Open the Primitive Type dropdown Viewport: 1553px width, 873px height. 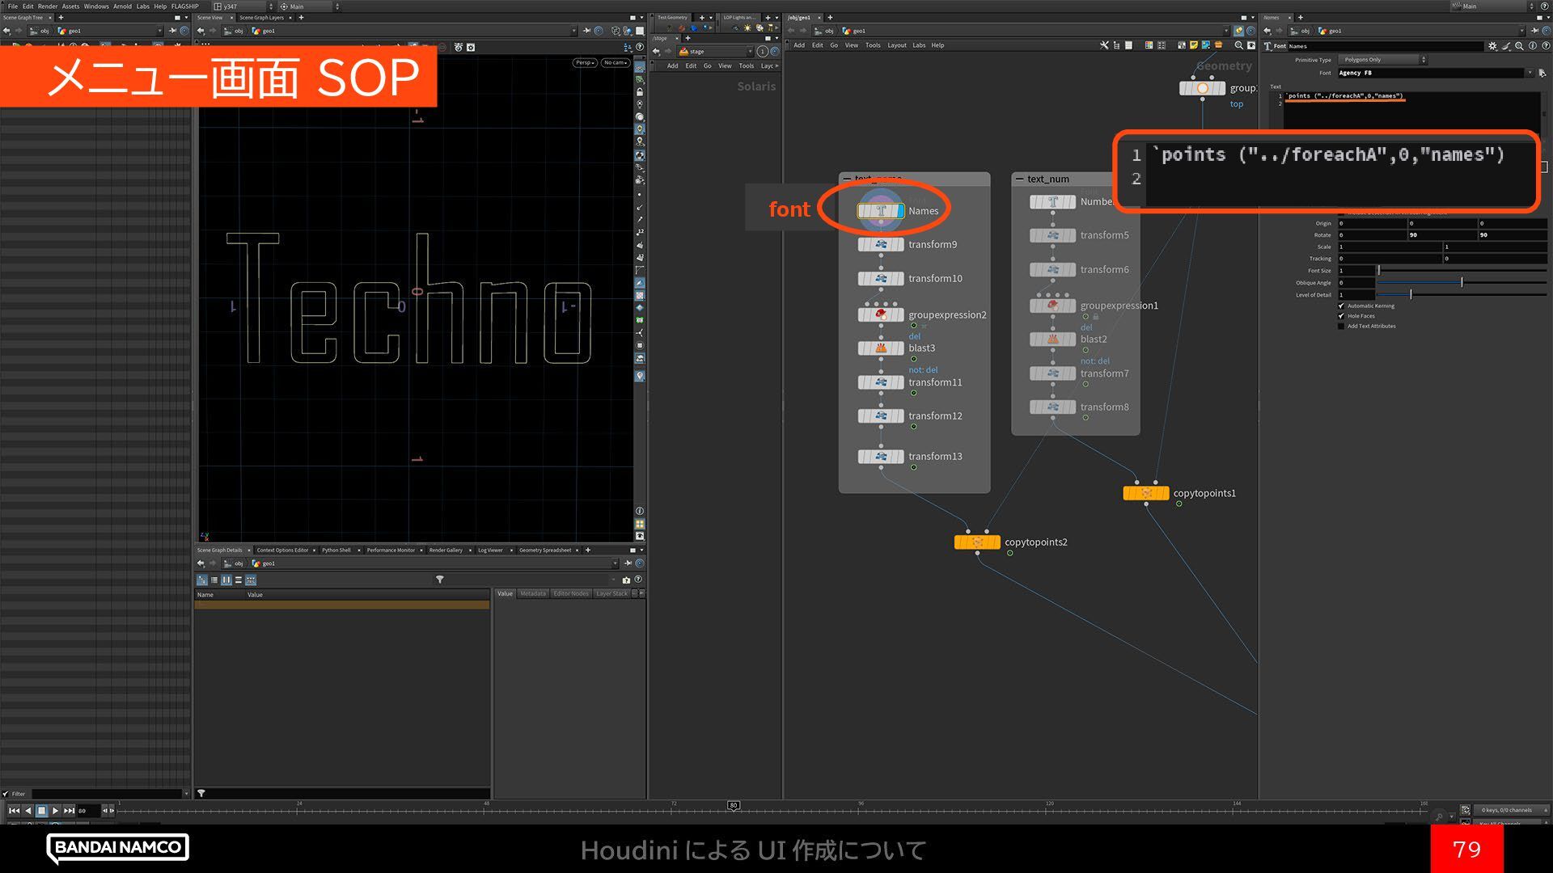[1382, 60]
